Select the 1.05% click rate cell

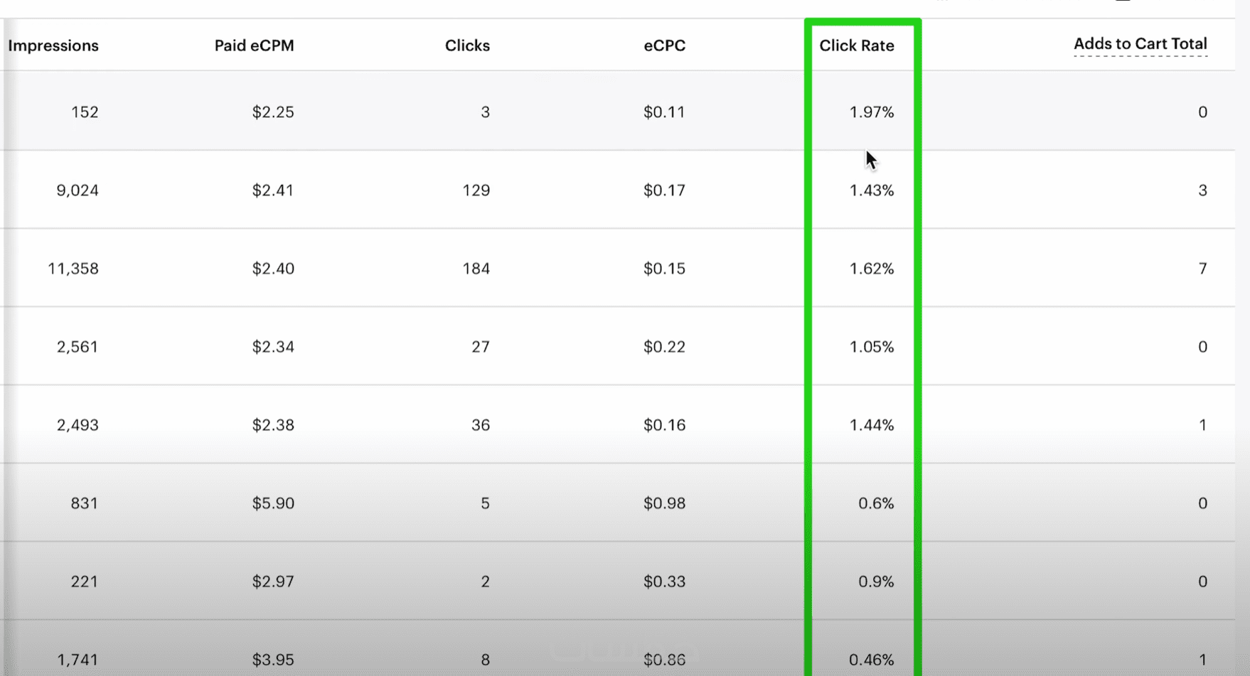point(871,347)
